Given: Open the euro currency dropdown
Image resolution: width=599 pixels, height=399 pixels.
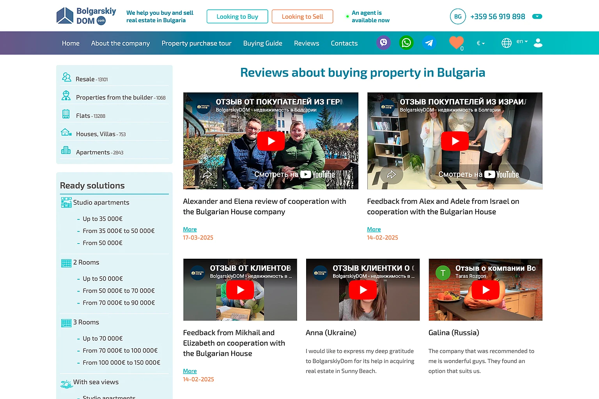Looking at the screenshot, I should pos(480,43).
